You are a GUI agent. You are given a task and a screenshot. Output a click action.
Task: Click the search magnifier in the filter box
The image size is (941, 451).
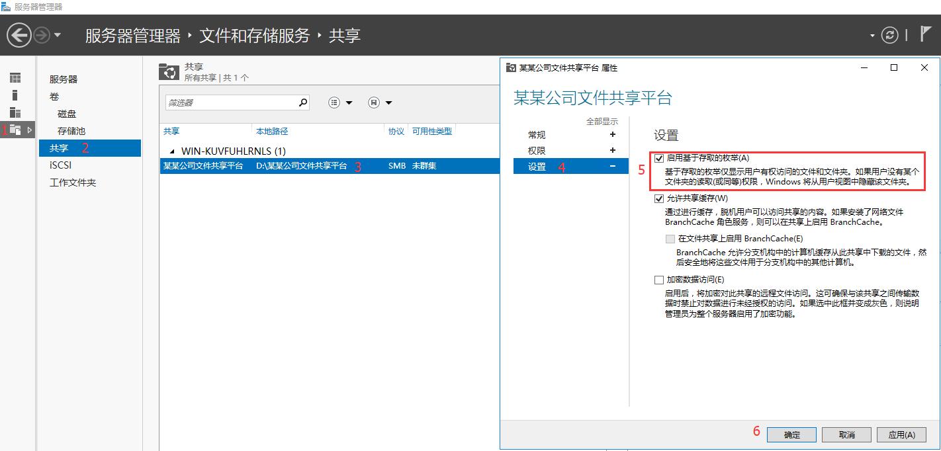click(302, 102)
